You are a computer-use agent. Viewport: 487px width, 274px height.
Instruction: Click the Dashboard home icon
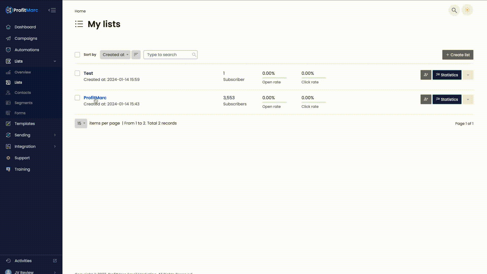coord(8,27)
